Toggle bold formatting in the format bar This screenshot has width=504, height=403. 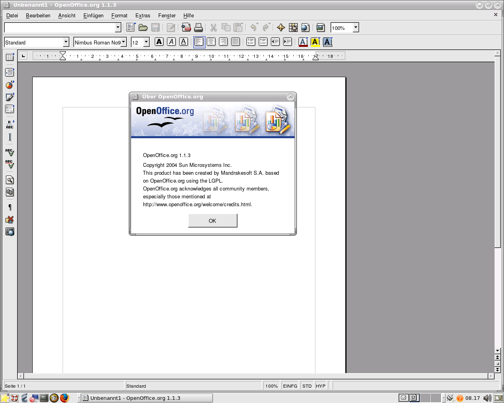[x=159, y=42]
